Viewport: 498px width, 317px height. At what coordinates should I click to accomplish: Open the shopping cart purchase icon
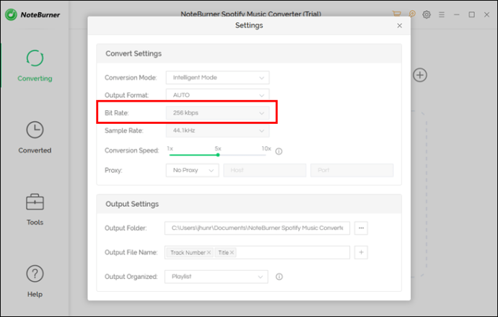coord(396,14)
